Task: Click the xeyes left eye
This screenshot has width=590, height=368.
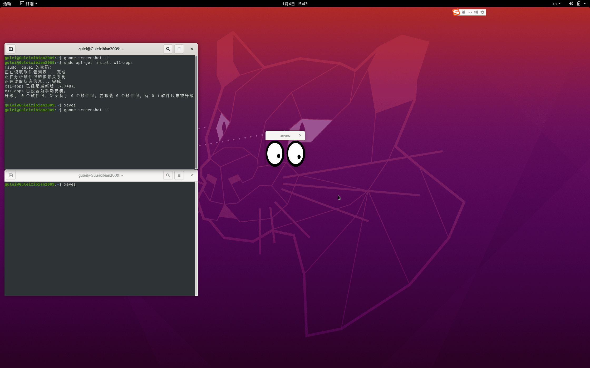Action: coord(275,154)
